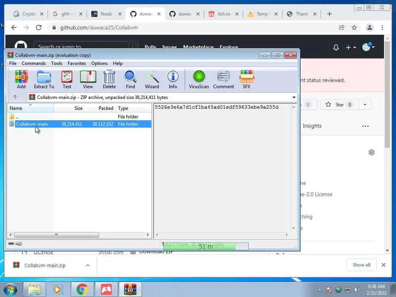Screen dimensions: 396x297
Task: Start VirusScan on the archive
Action: point(199,79)
